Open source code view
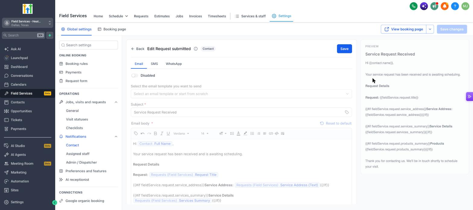 tap(277, 133)
